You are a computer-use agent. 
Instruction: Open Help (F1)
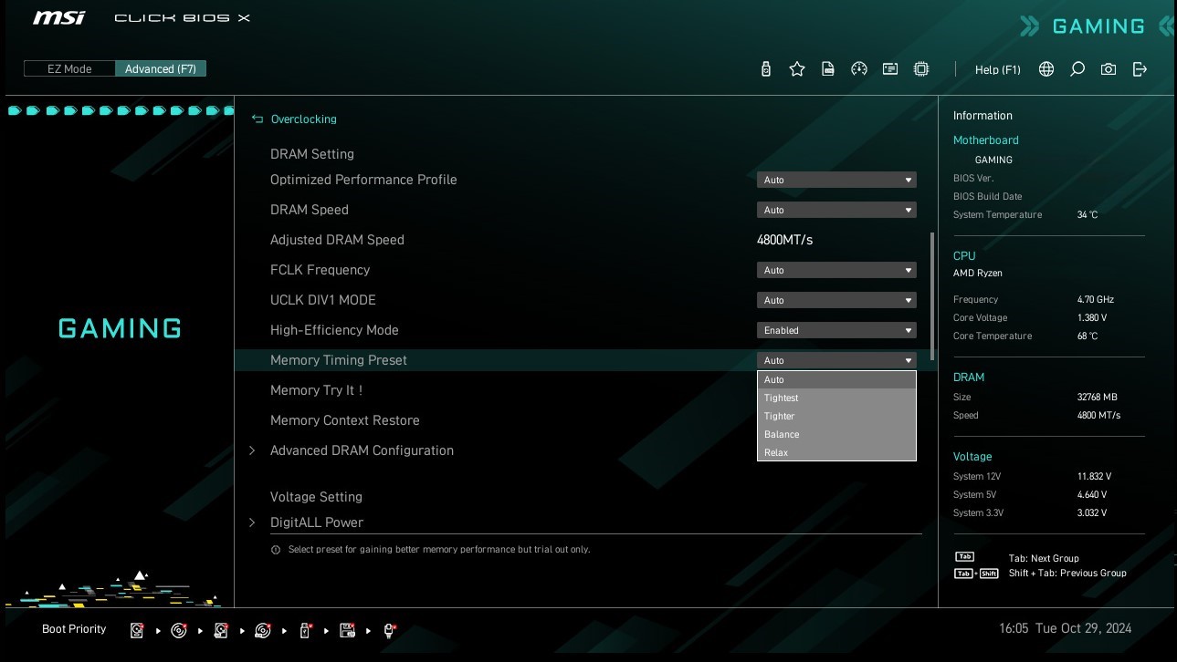coord(998,70)
